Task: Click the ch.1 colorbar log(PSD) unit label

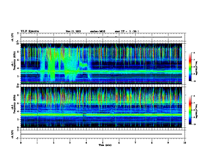Action: tap(197, 68)
